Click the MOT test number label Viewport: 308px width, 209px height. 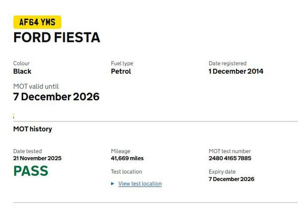coord(230,151)
